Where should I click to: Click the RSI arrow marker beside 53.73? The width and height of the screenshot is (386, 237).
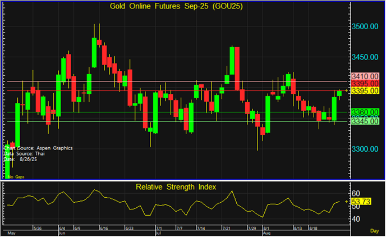[x=345, y=201]
